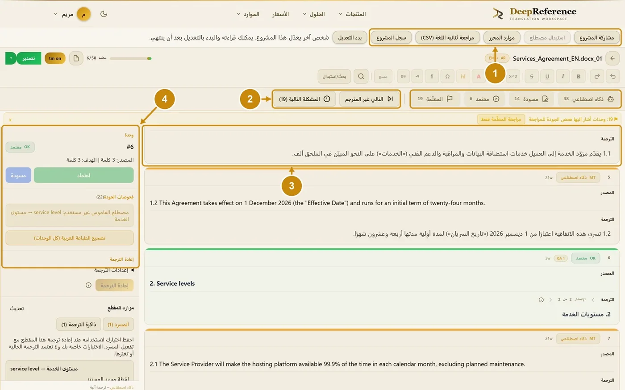Click the info icon beside إعادة الترجمة button
This screenshot has width=625, height=390.
[88, 285]
